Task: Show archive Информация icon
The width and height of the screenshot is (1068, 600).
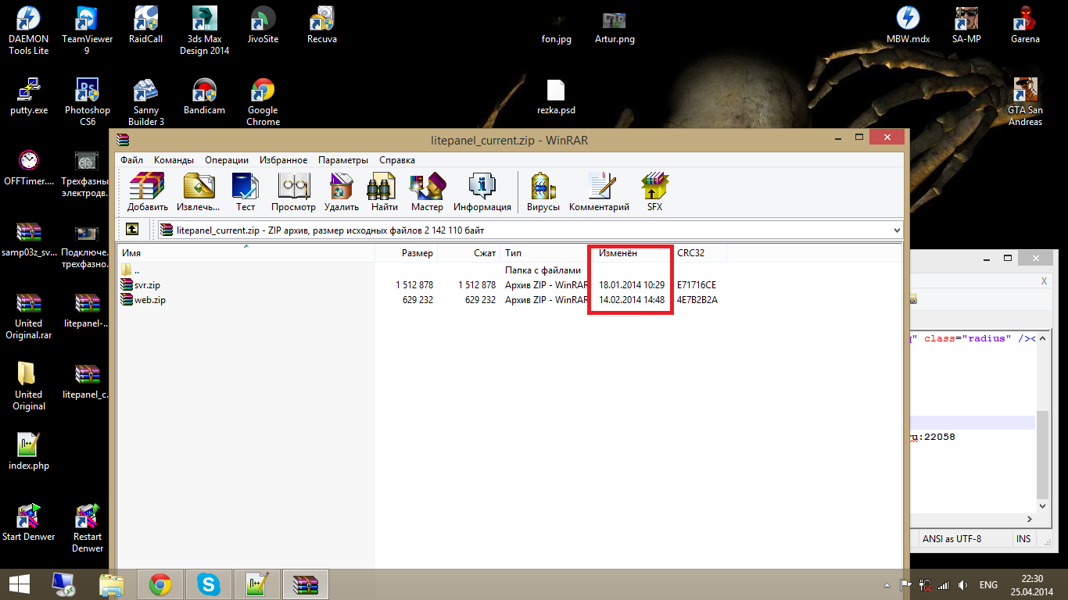Action: pyautogui.click(x=482, y=192)
